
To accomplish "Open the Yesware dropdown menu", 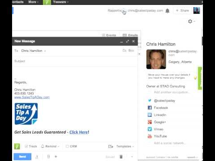I will click(60, 2).
